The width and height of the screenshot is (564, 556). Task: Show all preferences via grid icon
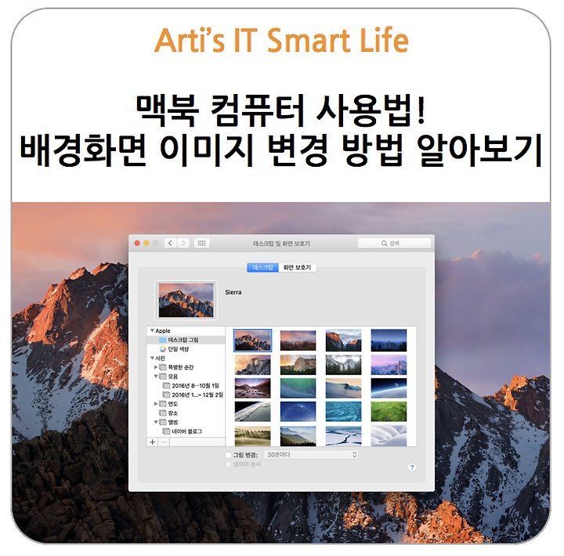(x=202, y=244)
